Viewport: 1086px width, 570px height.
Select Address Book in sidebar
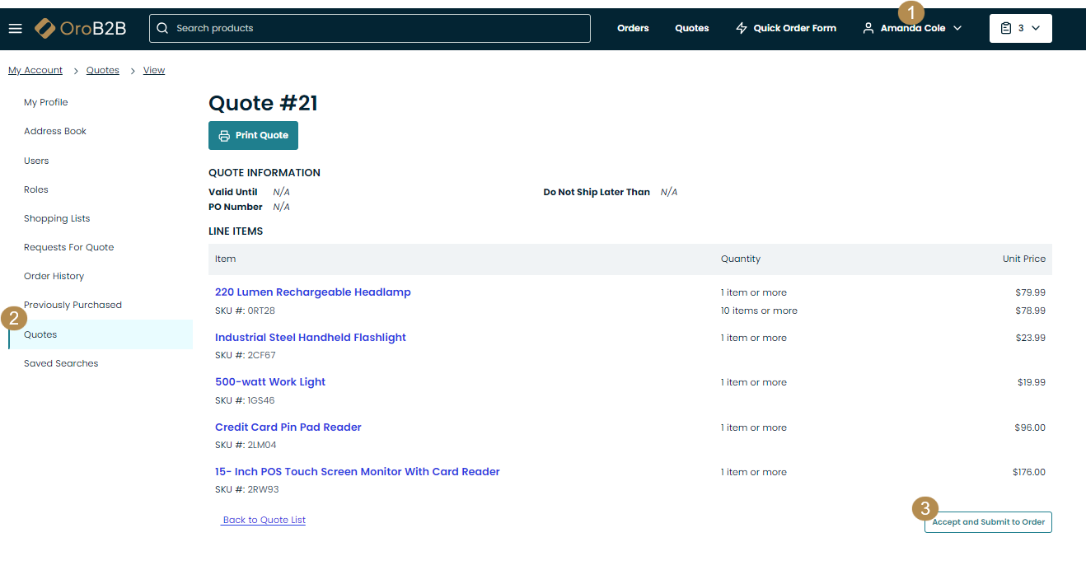click(55, 131)
